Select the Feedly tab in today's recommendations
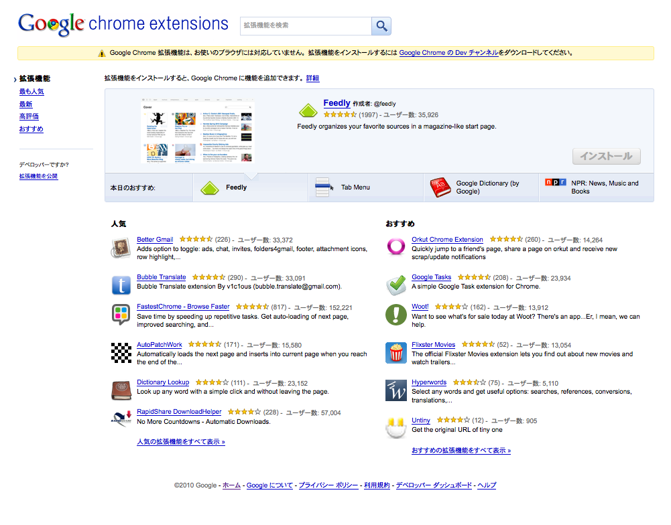The width and height of the screenshot is (671, 525). pyautogui.click(x=250, y=187)
